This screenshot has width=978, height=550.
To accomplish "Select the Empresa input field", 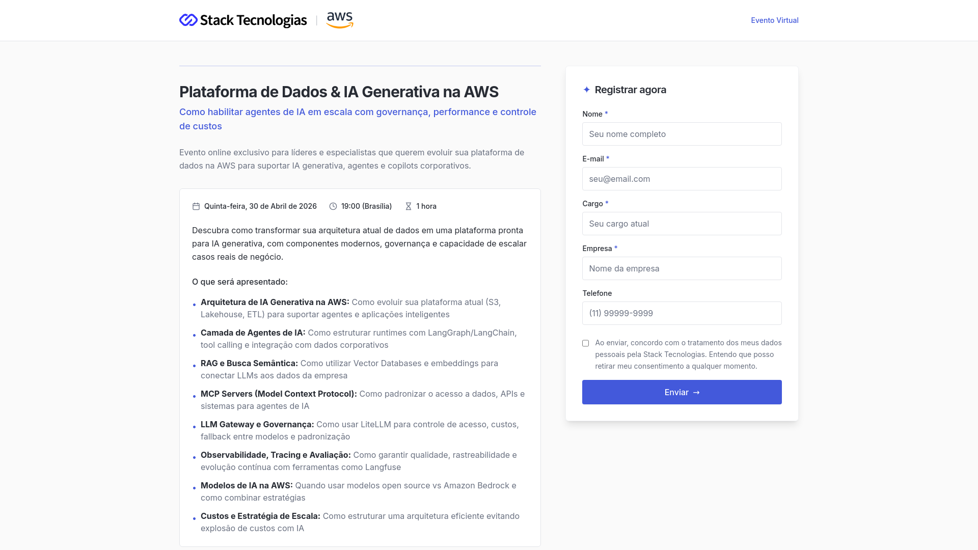I will click(682, 268).
